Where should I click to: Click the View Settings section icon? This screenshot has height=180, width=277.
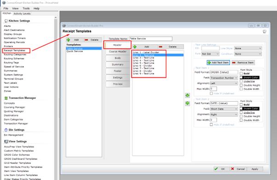(6, 142)
